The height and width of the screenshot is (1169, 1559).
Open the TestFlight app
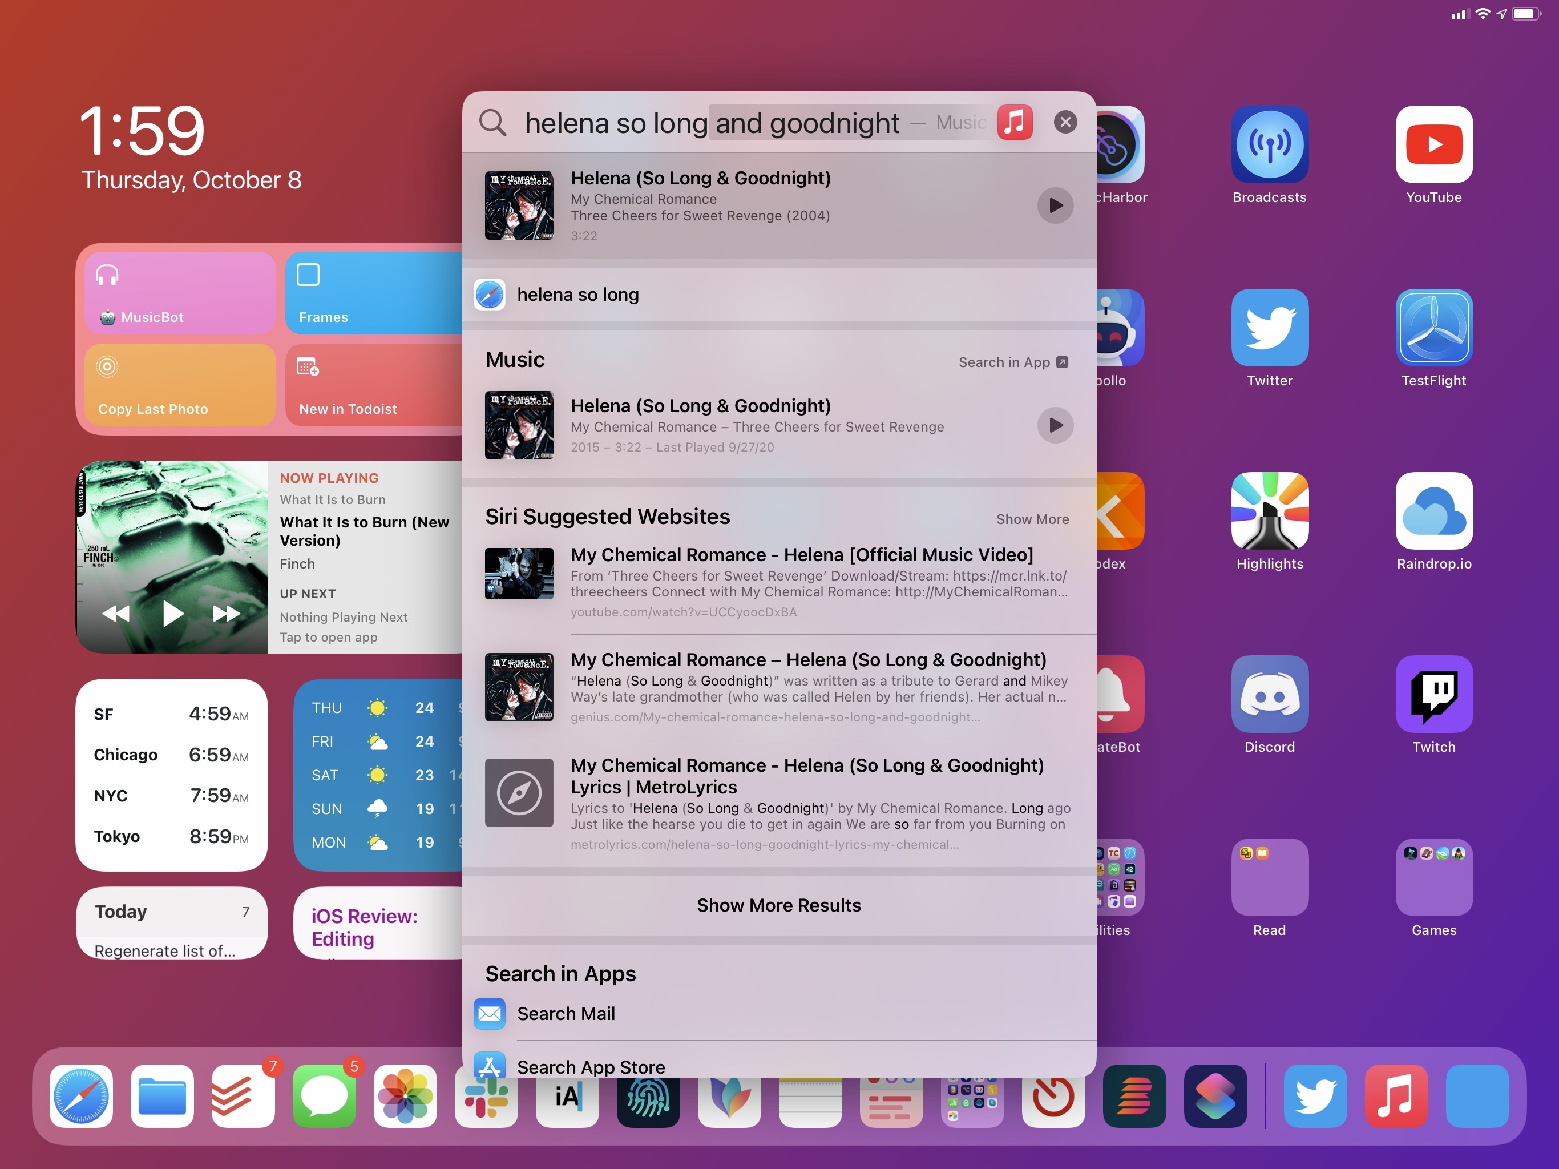[1433, 328]
